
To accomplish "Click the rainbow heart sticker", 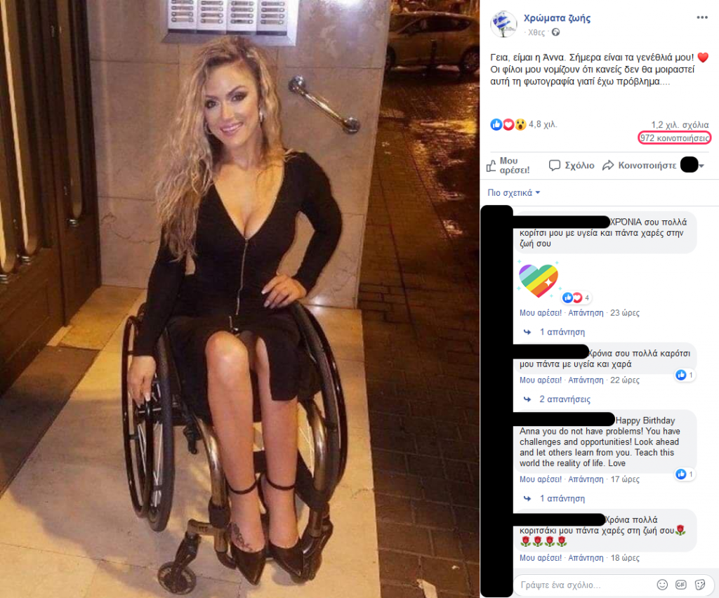I will coord(538,279).
